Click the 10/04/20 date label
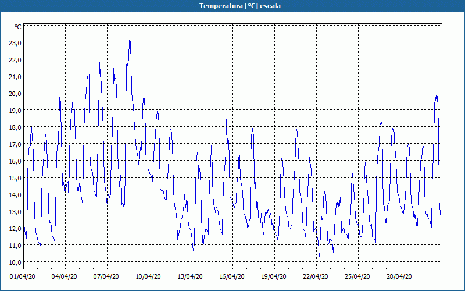 (148, 276)
